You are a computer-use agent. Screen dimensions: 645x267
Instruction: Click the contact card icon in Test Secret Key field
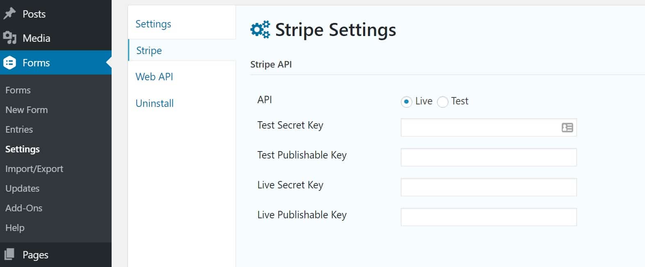[567, 128]
